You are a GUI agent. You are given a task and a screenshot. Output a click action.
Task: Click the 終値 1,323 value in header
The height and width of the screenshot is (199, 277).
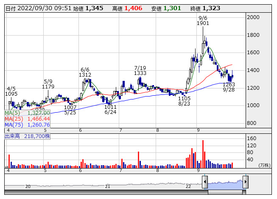coord(211,8)
